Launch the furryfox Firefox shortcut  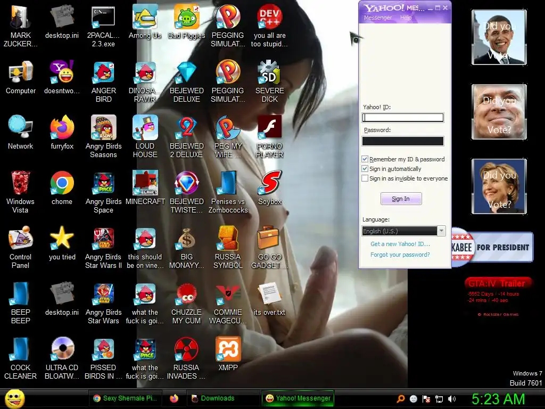62,132
